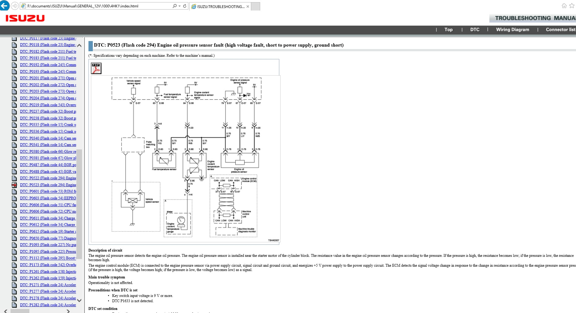Open link DTC: P1173 Flash code 542
Screen dimensions: 576x313
tap(48, 265)
